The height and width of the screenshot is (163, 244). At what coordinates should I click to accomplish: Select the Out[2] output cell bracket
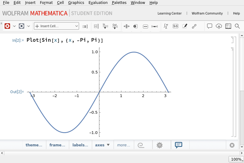point(233,92)
